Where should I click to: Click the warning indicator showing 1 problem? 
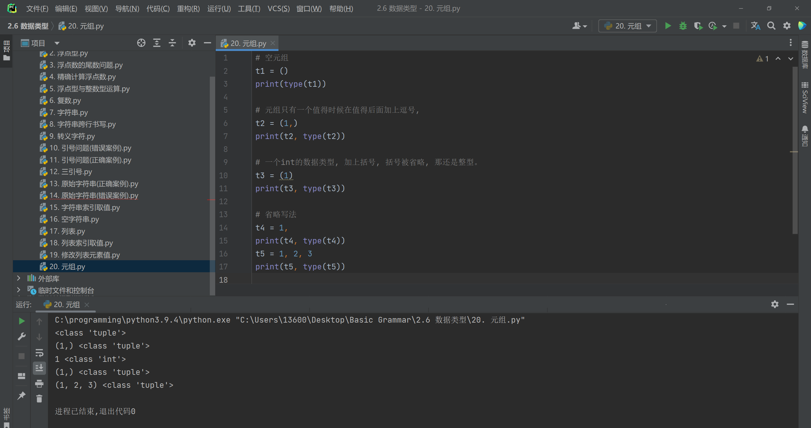[762, 59]
